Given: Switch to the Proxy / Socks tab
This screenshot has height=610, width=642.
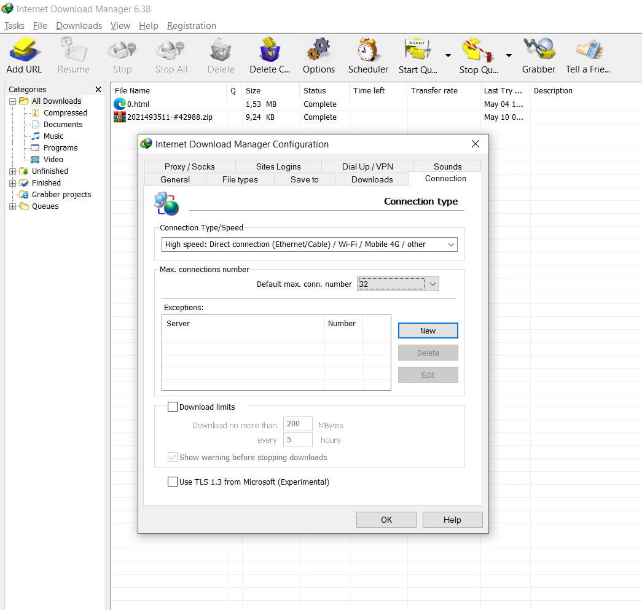Looking at the screenshot, I should tap(190, 166).
